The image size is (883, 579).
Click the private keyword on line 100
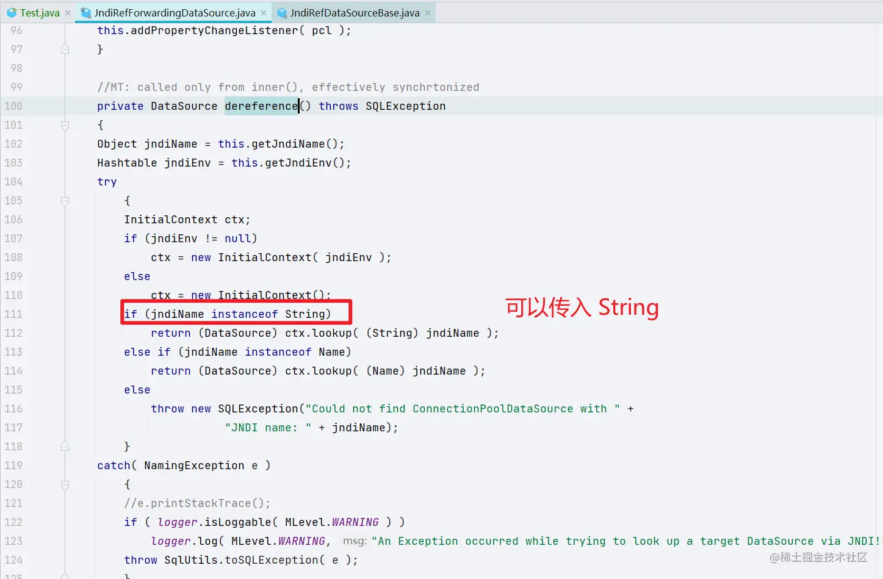pyautogui.click(x=120, y=106)
